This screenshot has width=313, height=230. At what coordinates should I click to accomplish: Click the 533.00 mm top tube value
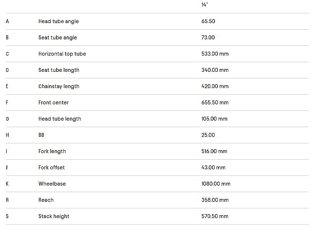(x=215, y=54)
